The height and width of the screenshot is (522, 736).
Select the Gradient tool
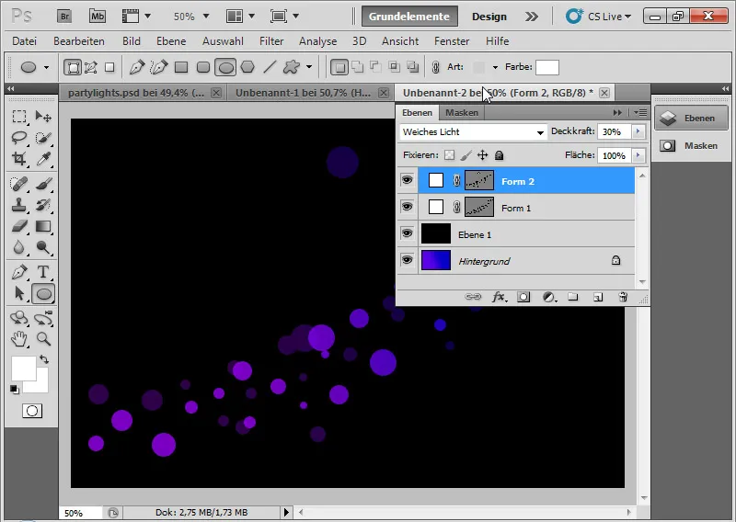click(43, 226)
